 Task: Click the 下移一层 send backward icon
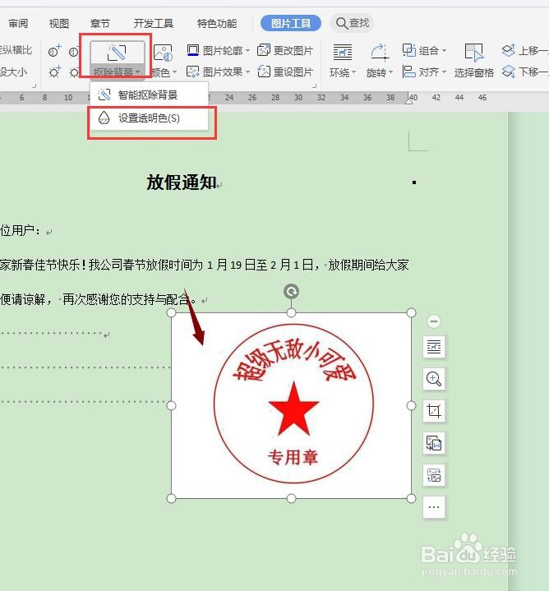509,72
